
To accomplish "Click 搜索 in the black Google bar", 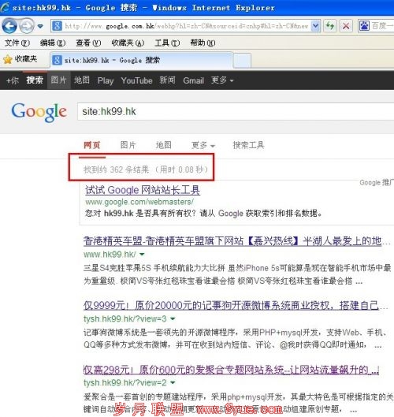I will [x=35, y=80].
